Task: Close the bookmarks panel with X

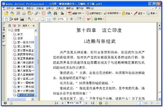Action: pyautogui.click(x=33, y=26)
